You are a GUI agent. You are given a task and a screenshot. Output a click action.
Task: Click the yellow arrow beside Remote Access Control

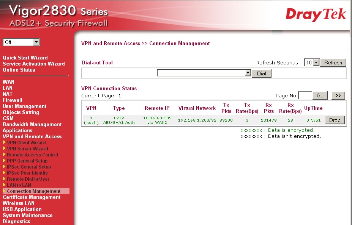[4, 155]
